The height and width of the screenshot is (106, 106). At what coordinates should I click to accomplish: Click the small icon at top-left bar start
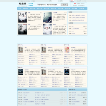pyautogui.click(x=19, y=1)
